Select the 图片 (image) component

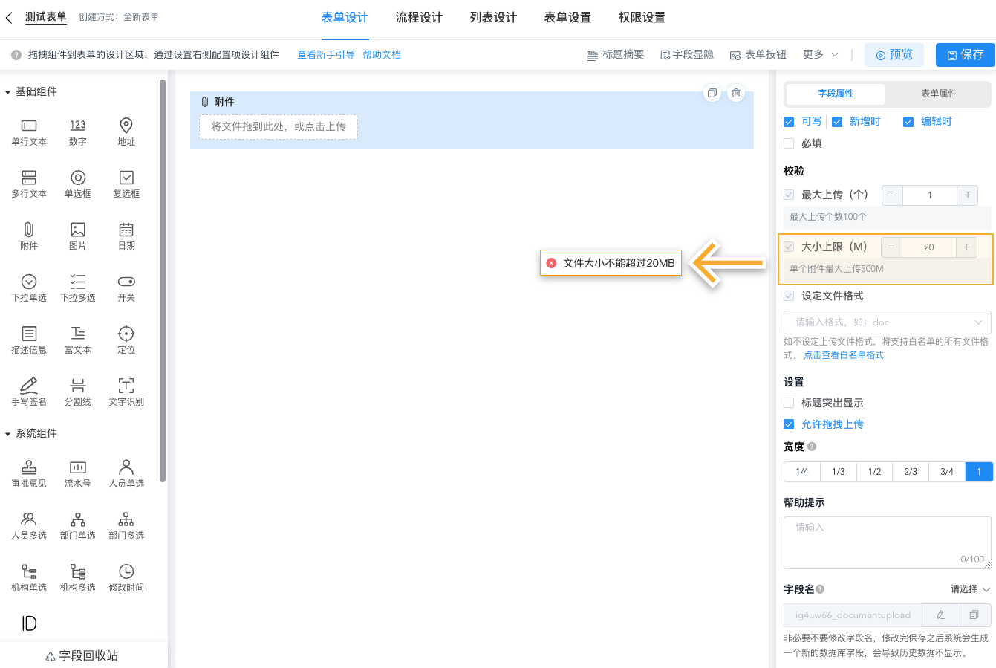[x=77, y=236]
